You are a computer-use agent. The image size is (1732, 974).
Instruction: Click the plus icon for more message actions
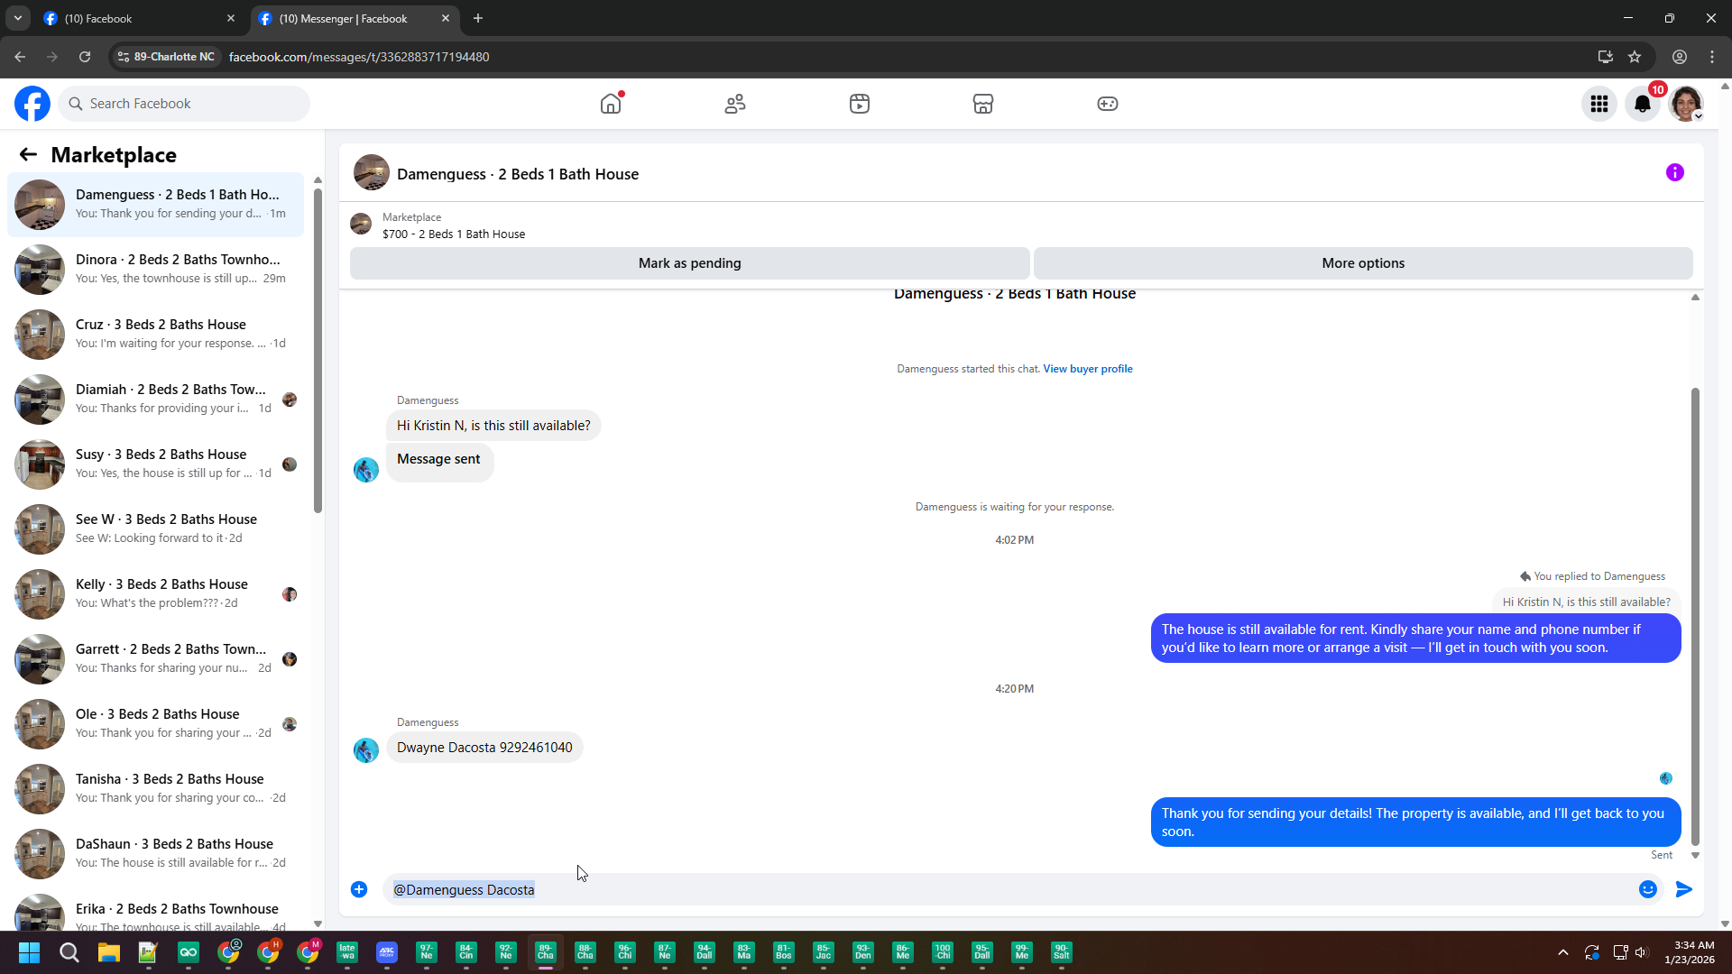(x=359, y=889)
